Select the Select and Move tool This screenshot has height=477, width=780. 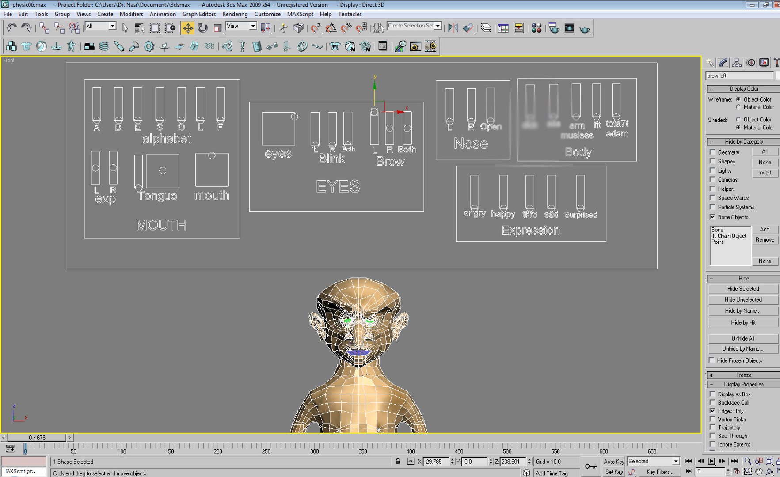[188, 28]
